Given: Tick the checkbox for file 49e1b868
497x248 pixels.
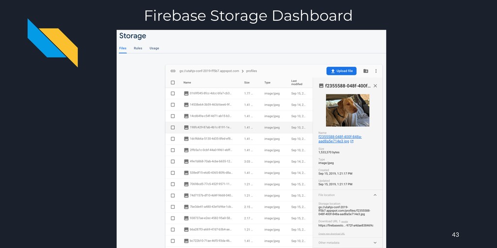Looking at the screenshot, I should click(x=173, y=161).
